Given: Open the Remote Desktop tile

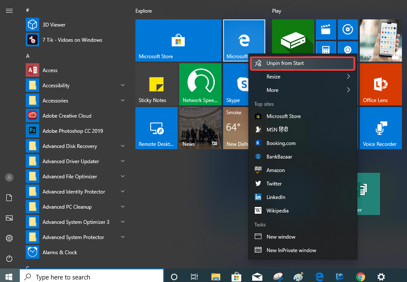Looking at the screenshot, I should click(156, 128).
